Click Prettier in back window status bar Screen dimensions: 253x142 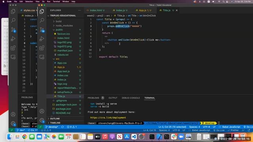coord(233,130)
